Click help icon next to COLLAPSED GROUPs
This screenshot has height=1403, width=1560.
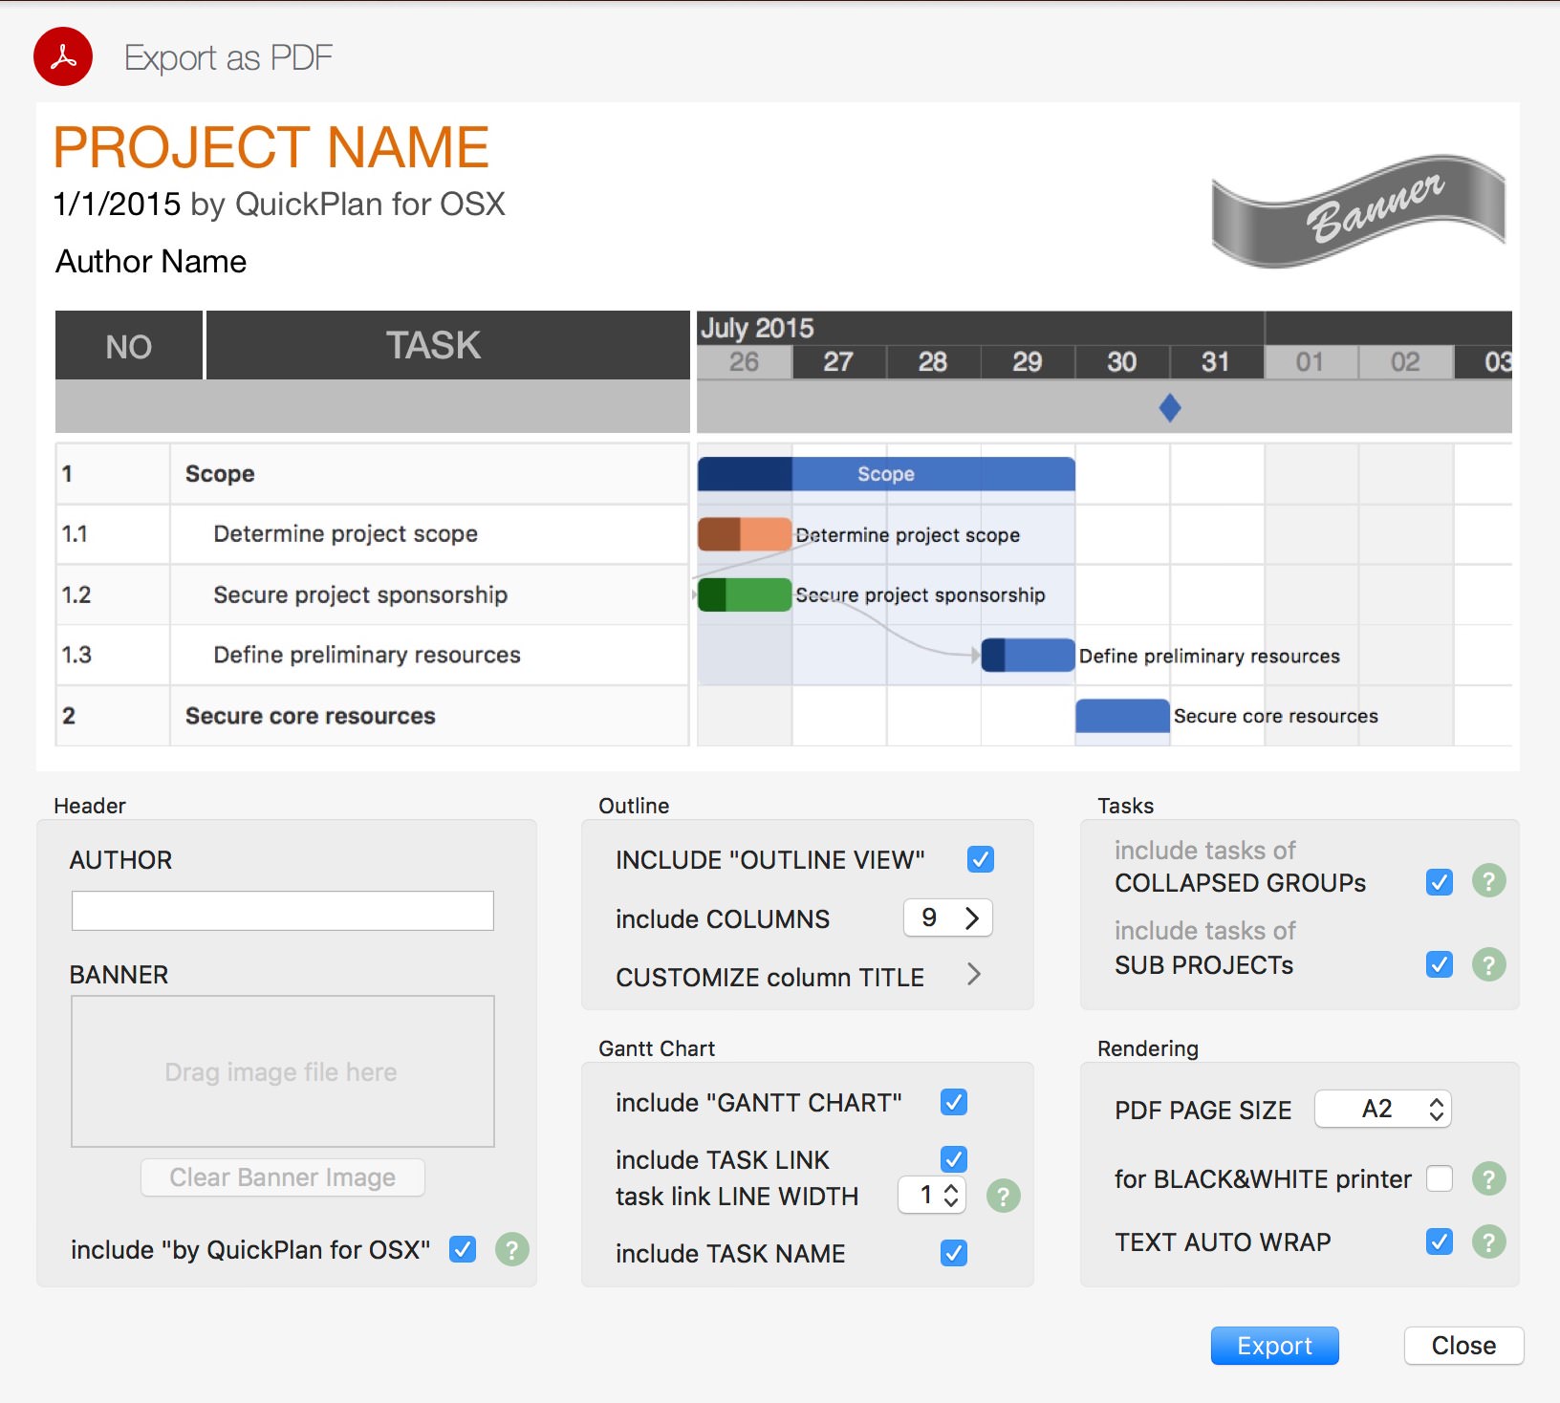click(1488, 880)
